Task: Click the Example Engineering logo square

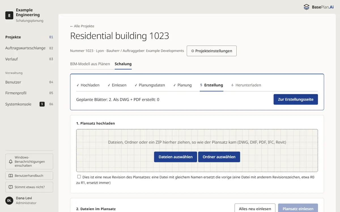Action: [9, 15]
